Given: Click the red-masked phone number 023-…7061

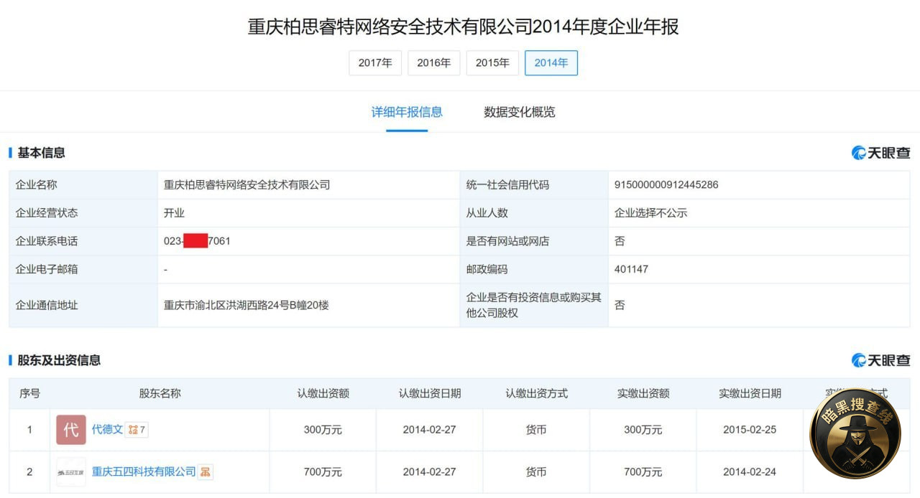Looking at the screenshot, I should [x=197, y=241].
